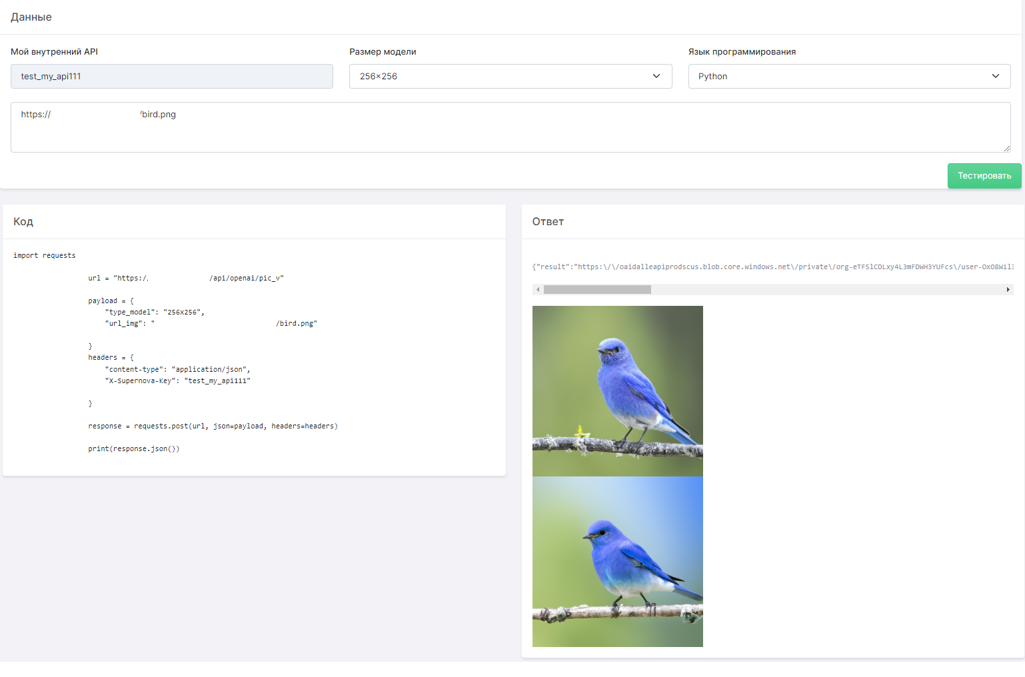Screen dimensions: 1025x677
Task: Click the 'import requests' code line
Action: point(45,255)
